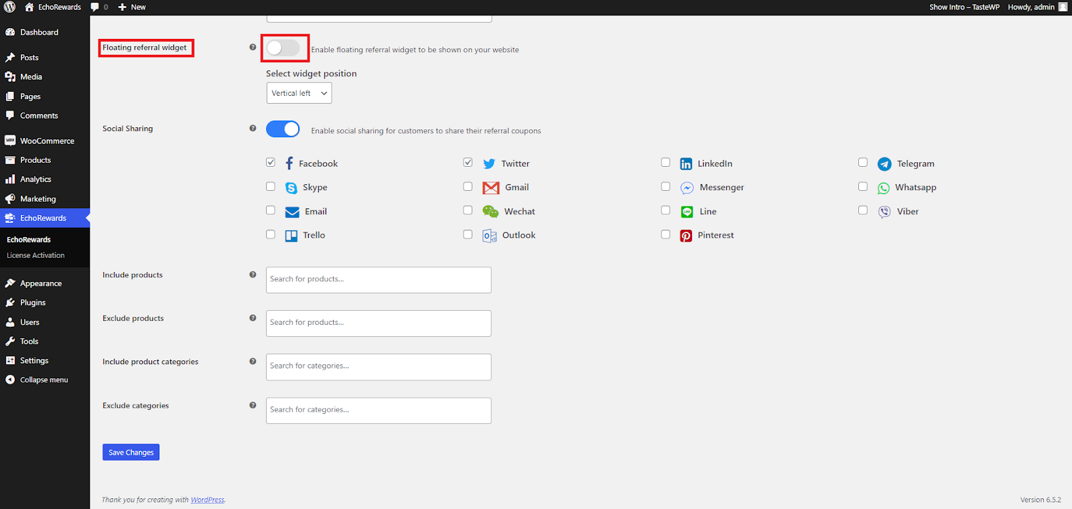Enable the floating referral widget toggle
Image resolution: width=1072 pixels, height=509 pixels.
click(x=283, y=48)
